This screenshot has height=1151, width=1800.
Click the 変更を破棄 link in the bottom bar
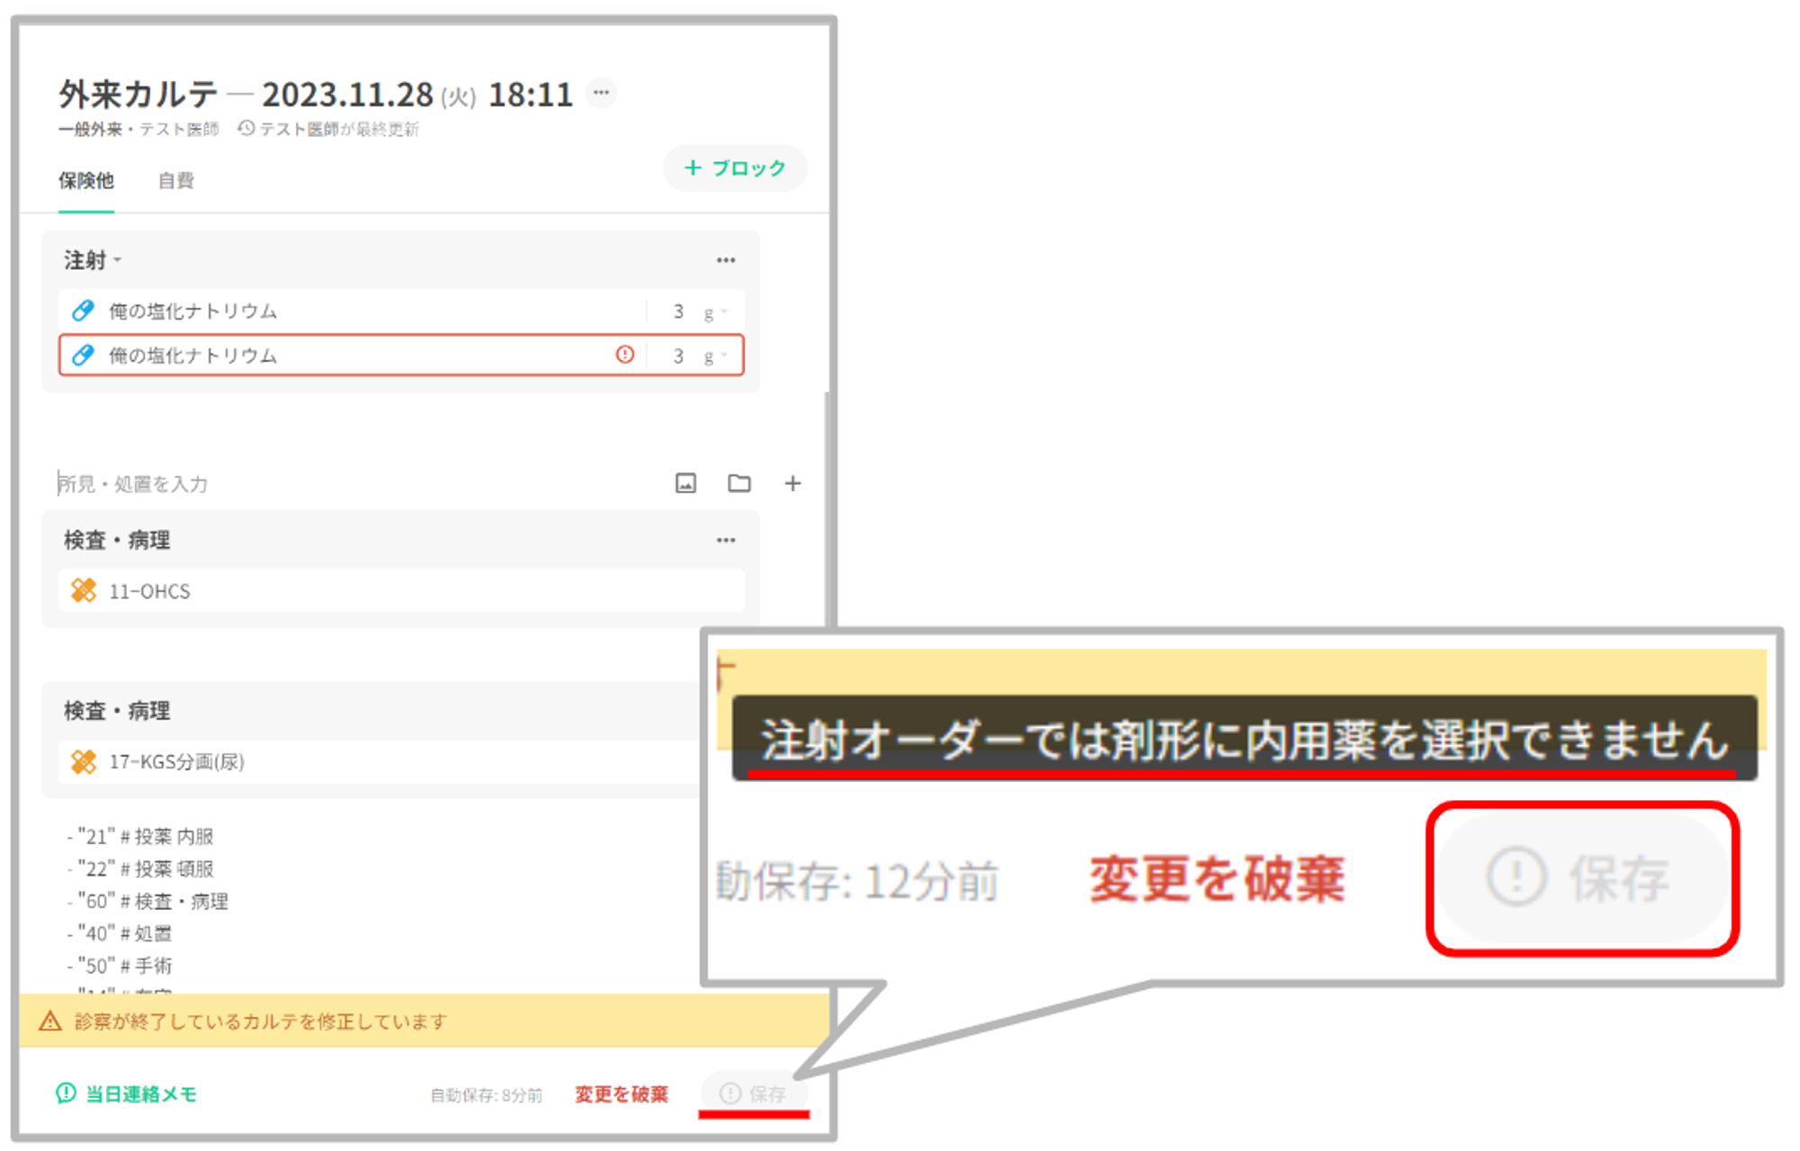[x=621, y=1094]
